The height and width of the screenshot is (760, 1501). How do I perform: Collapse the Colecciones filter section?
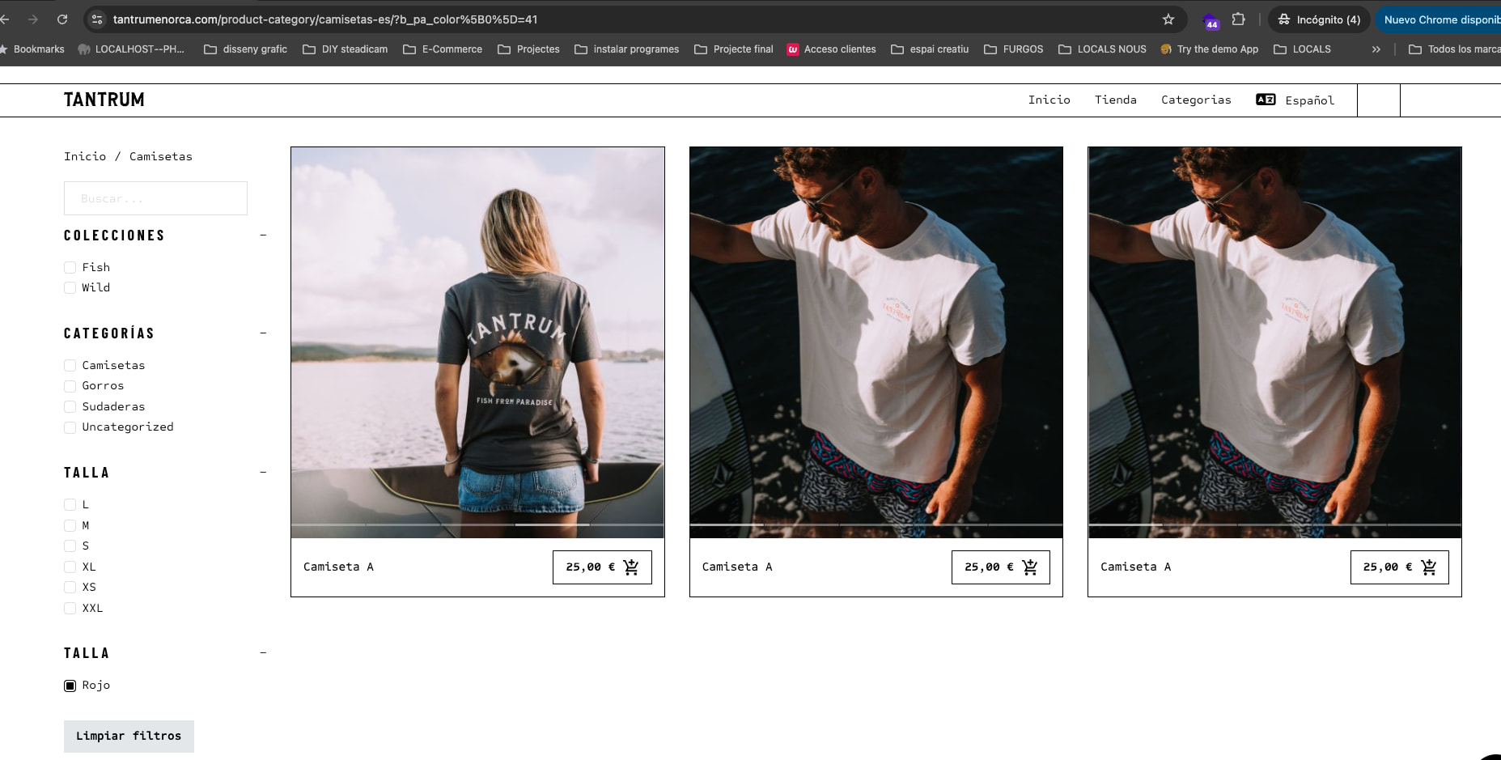(263, 236)
